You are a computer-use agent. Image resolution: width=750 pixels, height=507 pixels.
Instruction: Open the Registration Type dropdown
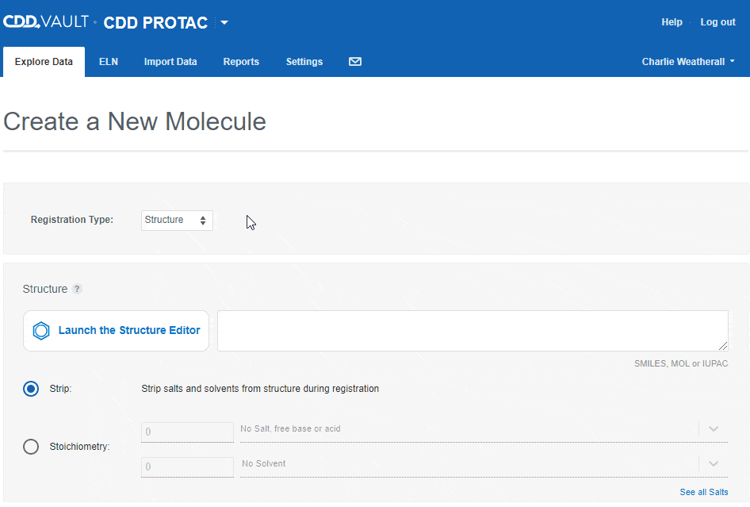tap(177, 220)
